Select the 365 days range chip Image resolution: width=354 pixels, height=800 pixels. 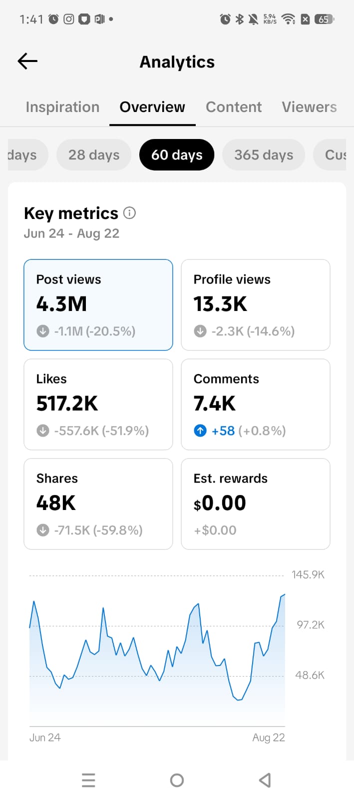click(x=264, y=155)
